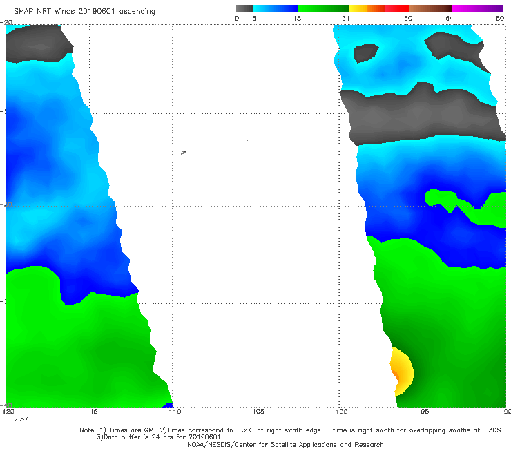Click the longitude label '-115'
This screenshot has width=511, height=449.
[x=89, y=412]
